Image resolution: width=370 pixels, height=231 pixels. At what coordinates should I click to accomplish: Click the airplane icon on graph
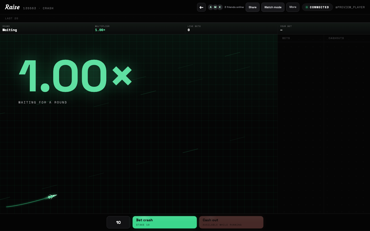[x=52, y=197]
